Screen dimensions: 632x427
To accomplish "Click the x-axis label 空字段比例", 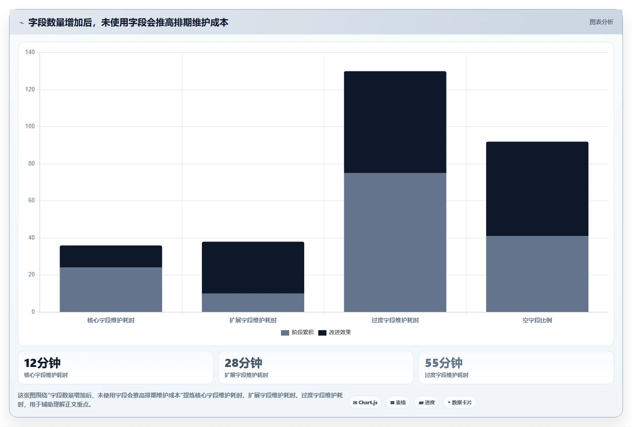I will [537, 320].
